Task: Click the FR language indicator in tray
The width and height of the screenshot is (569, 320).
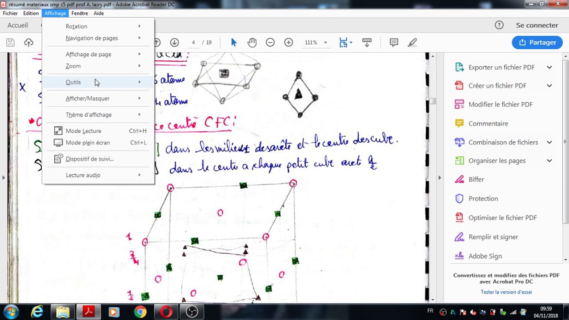Action: pos(430,311)
